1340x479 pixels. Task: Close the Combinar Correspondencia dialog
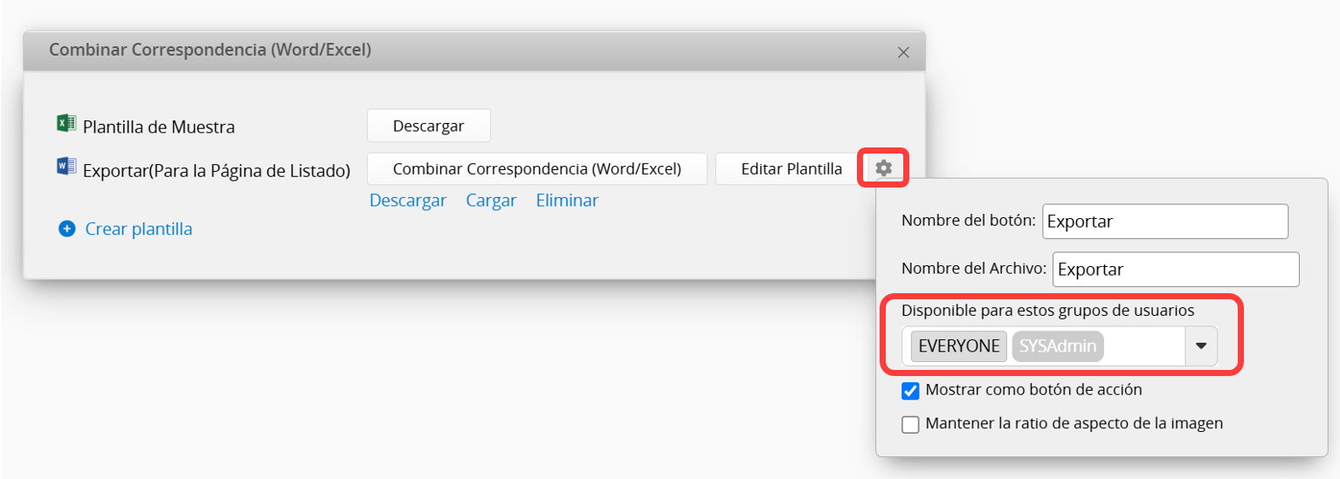(x=904, y=52)
